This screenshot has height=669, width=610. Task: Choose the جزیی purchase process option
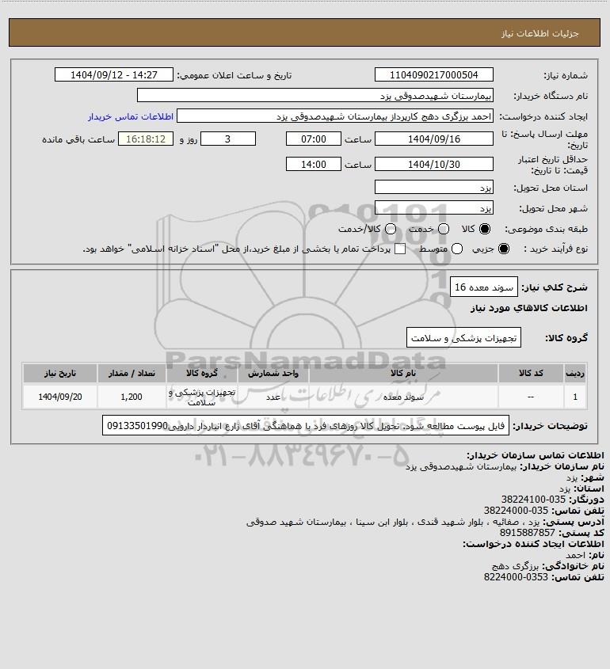504,249
